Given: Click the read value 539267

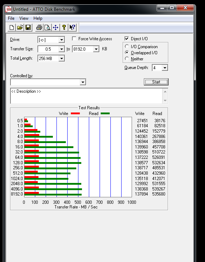Looking at the screenshot, I should (x=159, y=189).
